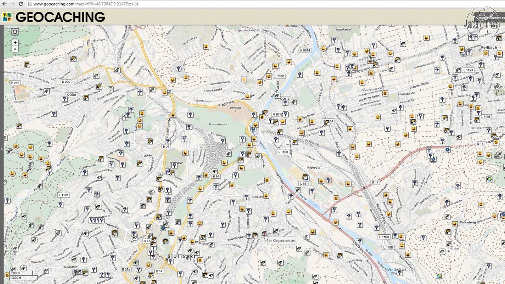Viewport: 505px width, 284px height.
Task: Open the red cache marker at Im Klingenbachpark
Action: pyautogui.click(x=264, y=233)
